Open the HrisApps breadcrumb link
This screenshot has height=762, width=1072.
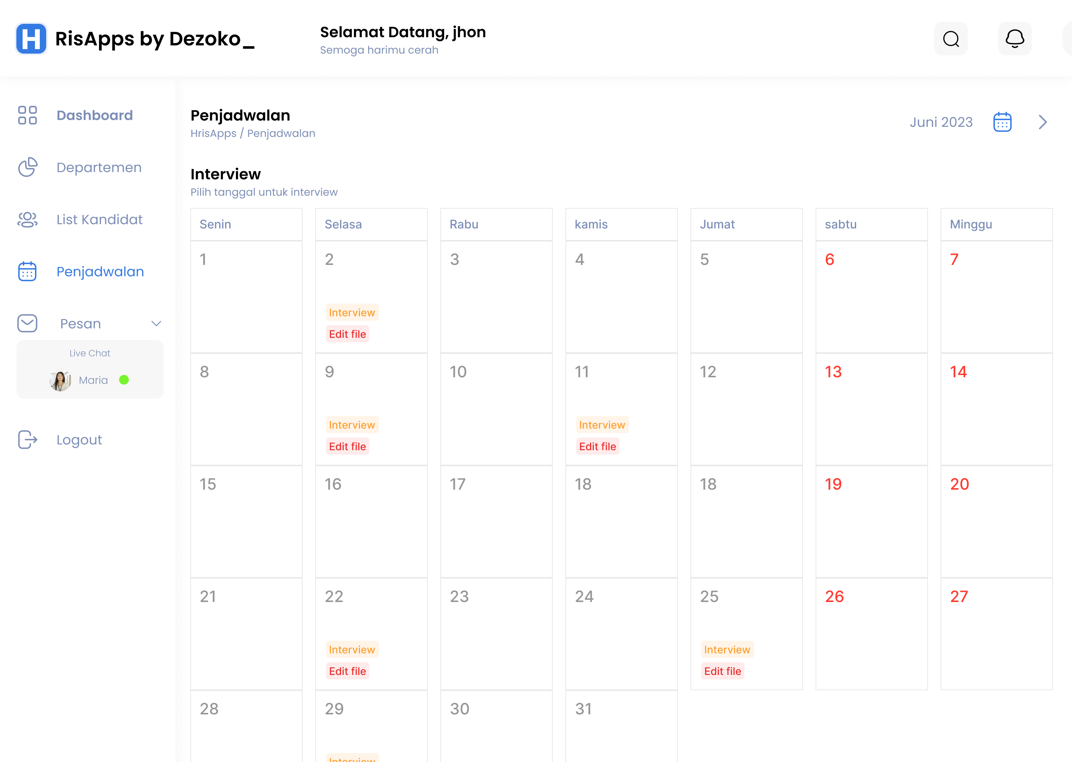214,133
